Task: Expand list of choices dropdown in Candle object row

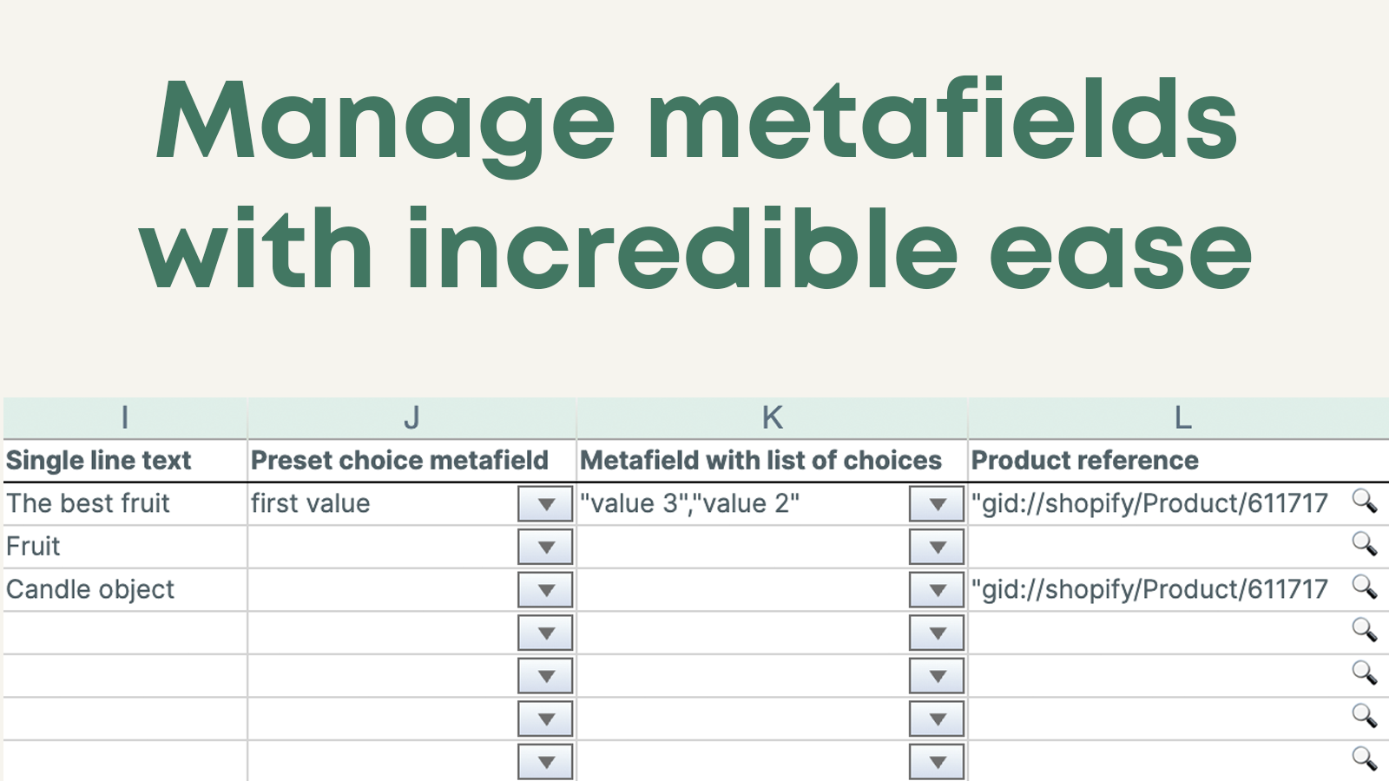Action: pyautogui.click(x=937, y=590)
